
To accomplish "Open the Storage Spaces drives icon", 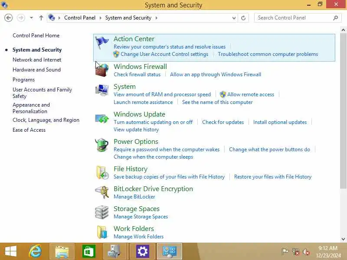I will point(102,212).
